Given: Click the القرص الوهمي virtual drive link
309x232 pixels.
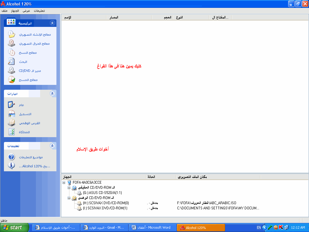Looking at the screenshot, I should 30,123.
